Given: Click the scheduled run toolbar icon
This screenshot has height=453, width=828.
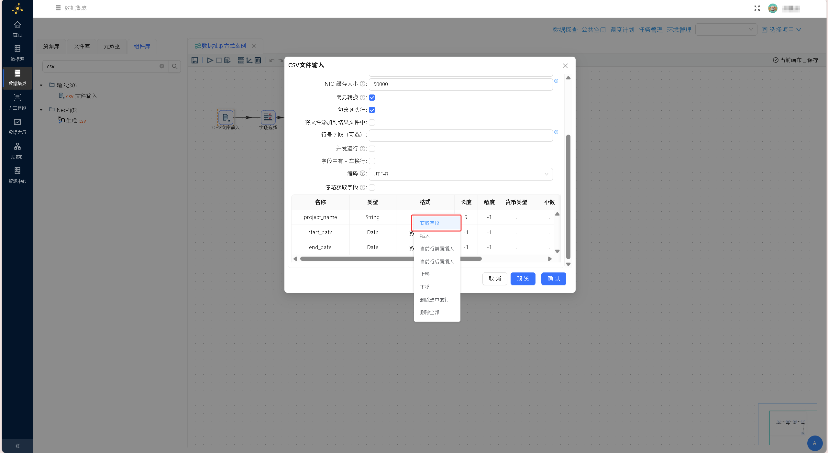Looking at the screenshot, I should coord(227,60).
